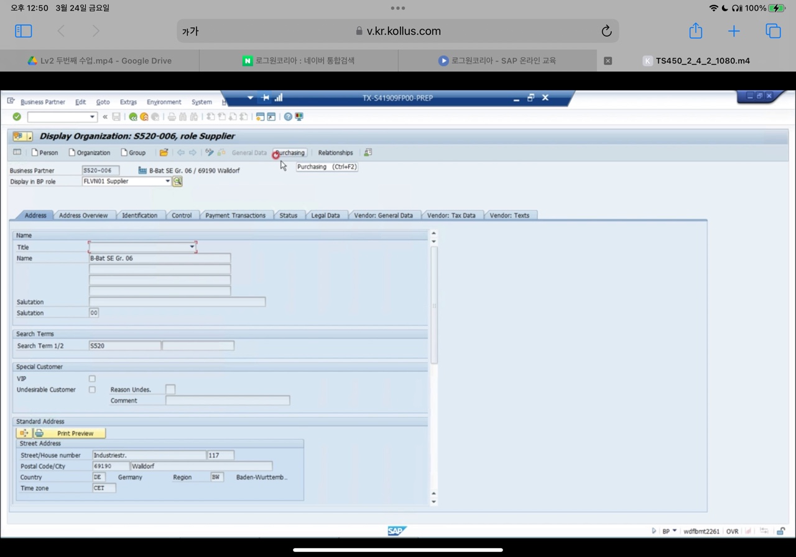
Task: Click the Search Term field containing S520
Action: (x=125, y=345)
